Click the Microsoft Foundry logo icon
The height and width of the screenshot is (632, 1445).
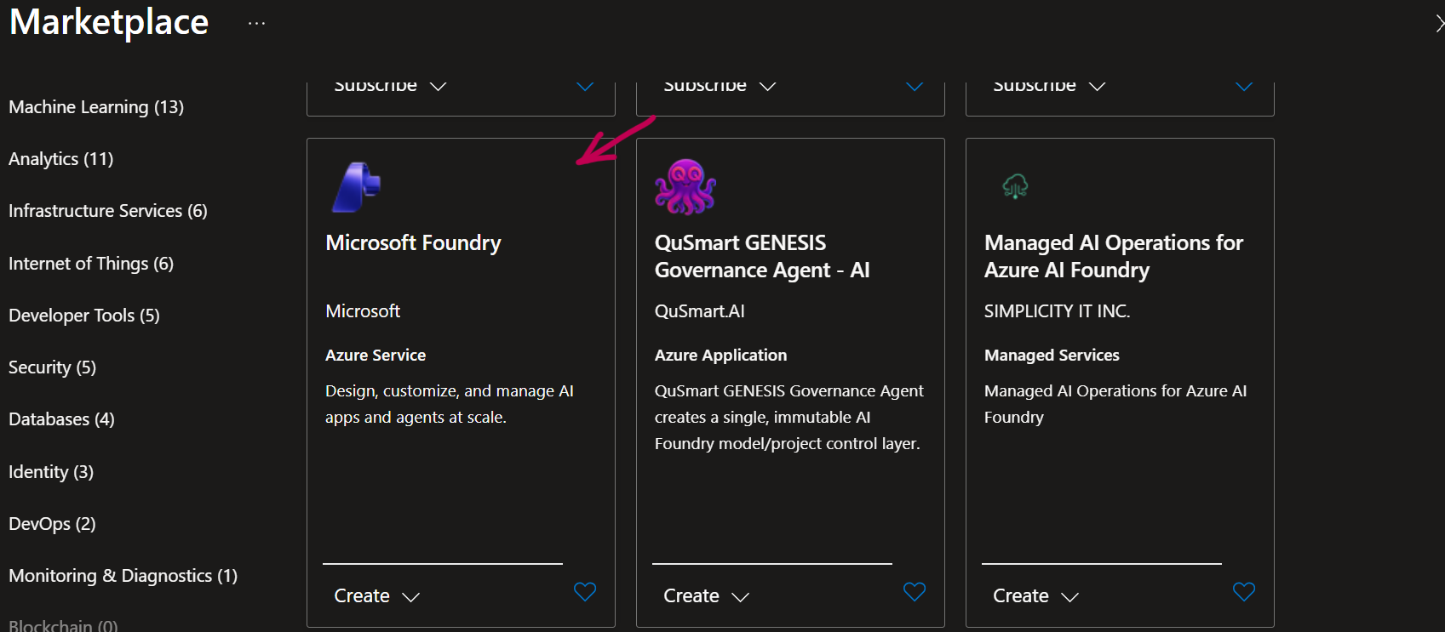356,187
